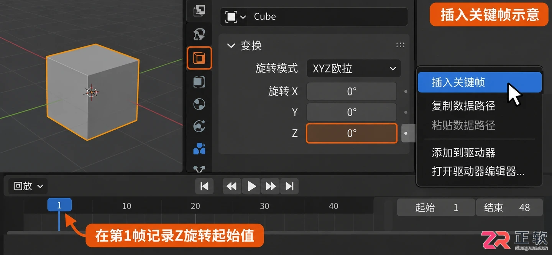
Task: Choose 插入关键帧 from context menu
Action: 479,82
